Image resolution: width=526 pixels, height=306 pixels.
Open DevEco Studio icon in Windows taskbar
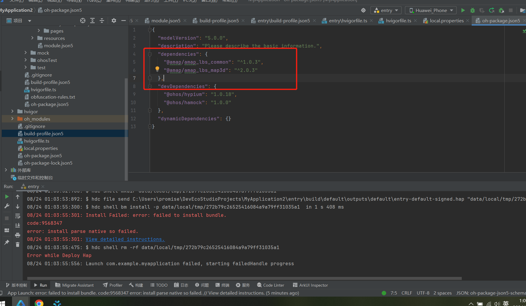click(21, 302)
